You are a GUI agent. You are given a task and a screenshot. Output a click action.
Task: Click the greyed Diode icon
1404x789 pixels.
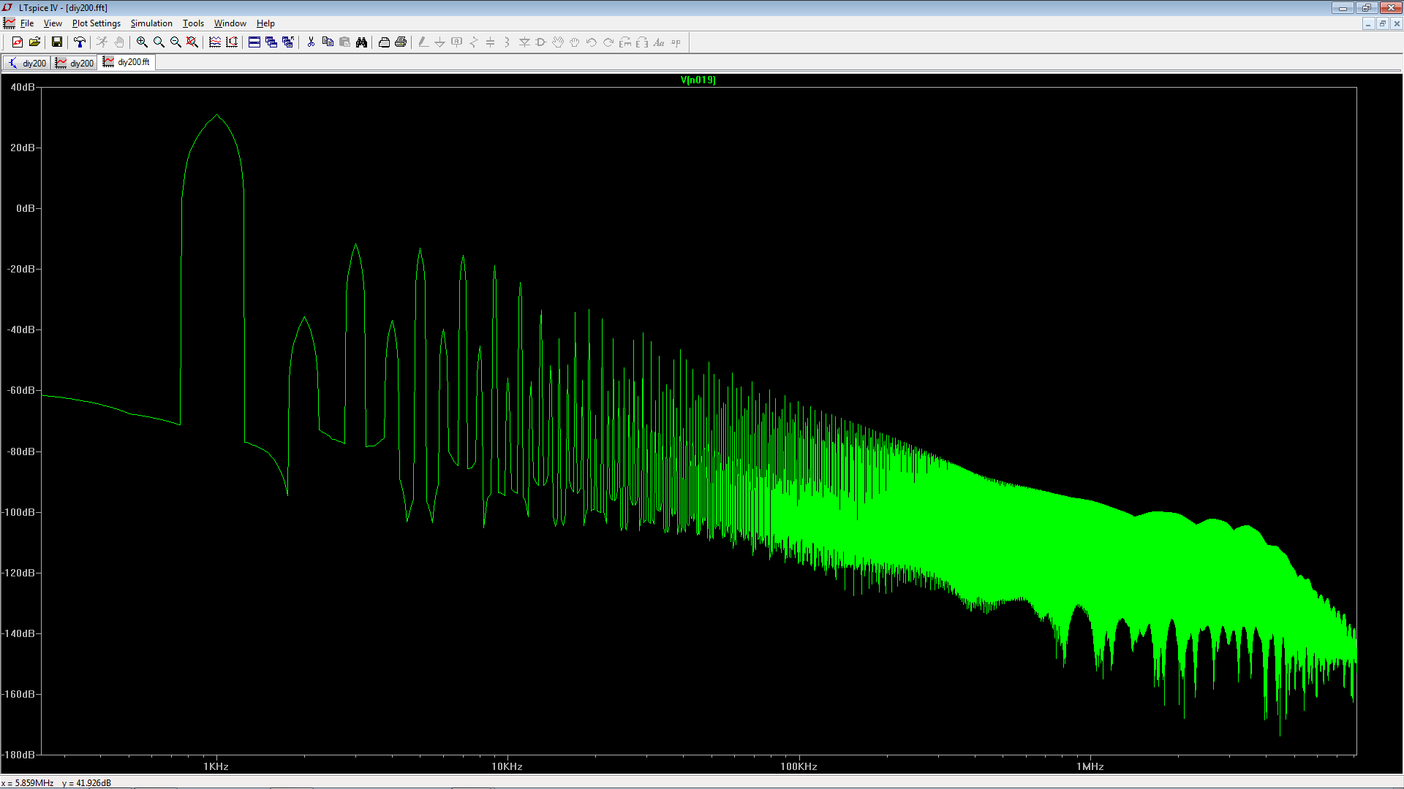tap(524, 42)
